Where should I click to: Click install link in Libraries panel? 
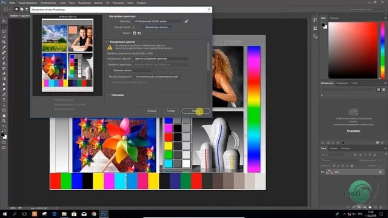click(353, 131)
